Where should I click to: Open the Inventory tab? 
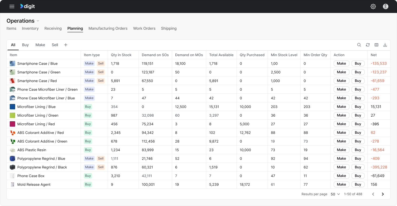coord(30,28)
